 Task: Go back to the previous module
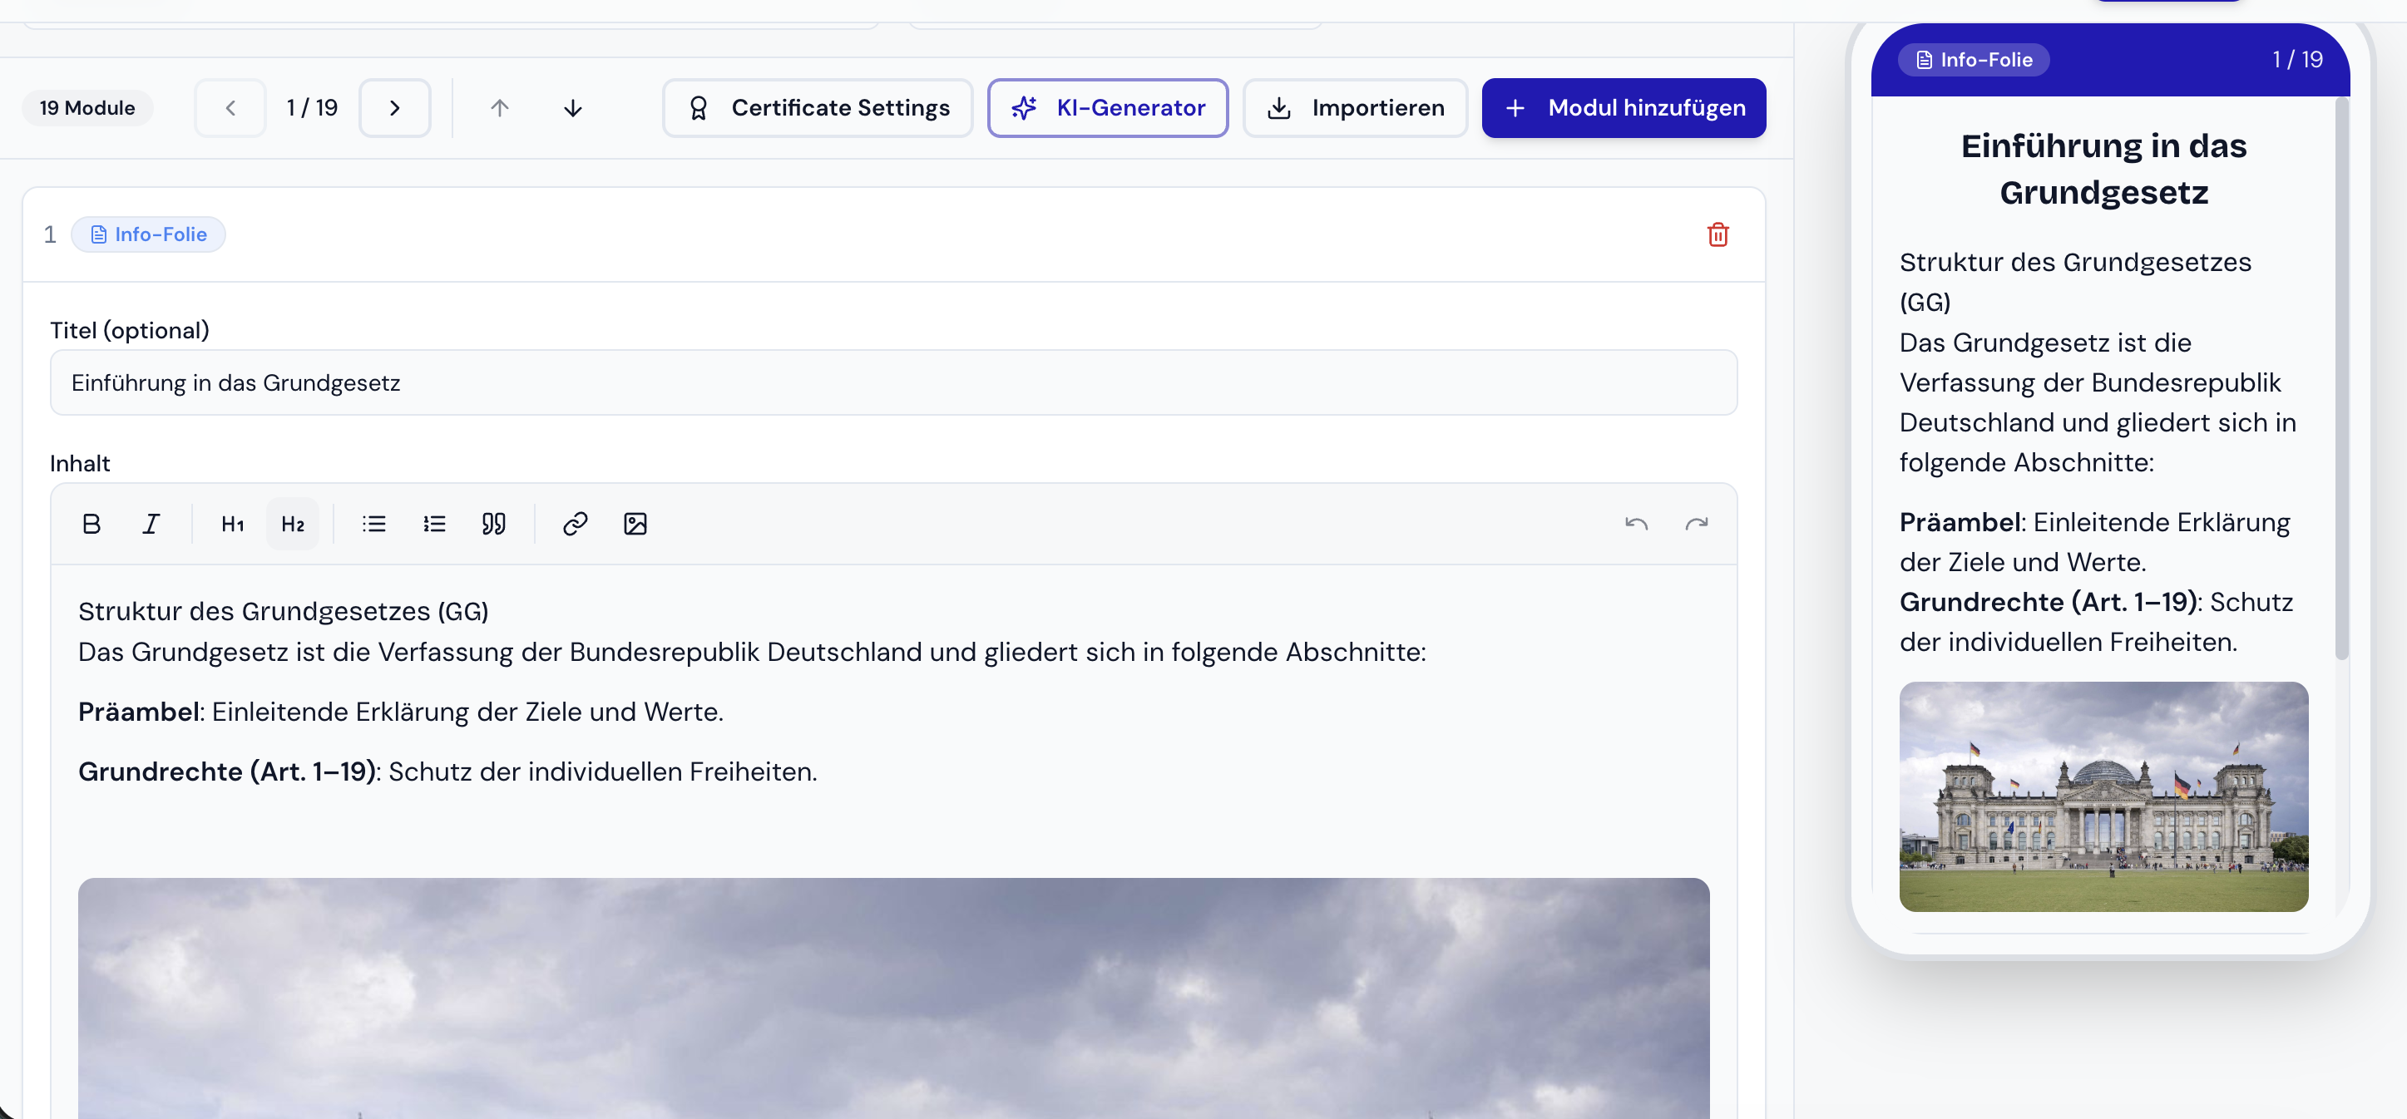click(230, 107)
